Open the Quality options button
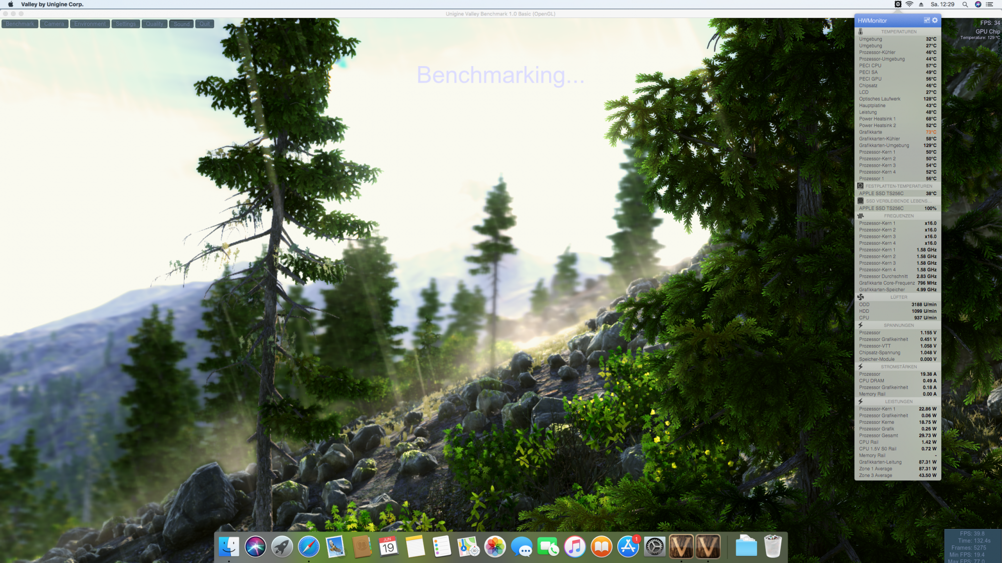 tap(155, 24)
